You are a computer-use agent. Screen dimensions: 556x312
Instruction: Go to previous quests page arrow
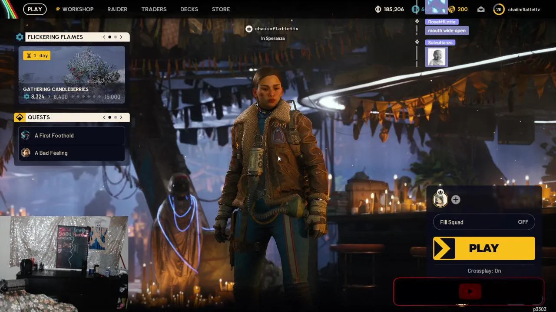click(104, 117)
